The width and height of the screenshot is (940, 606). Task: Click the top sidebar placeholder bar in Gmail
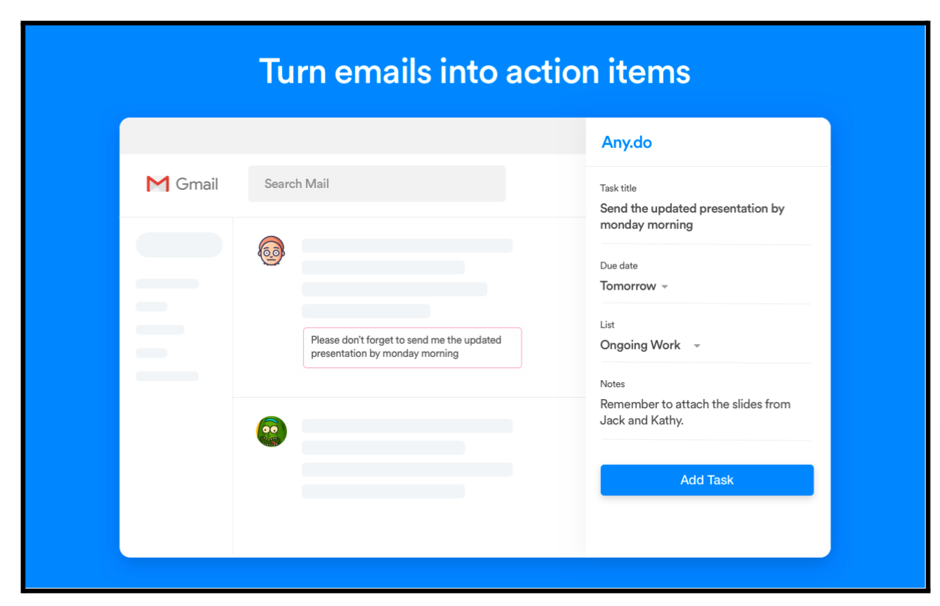(x=179, y=244)
